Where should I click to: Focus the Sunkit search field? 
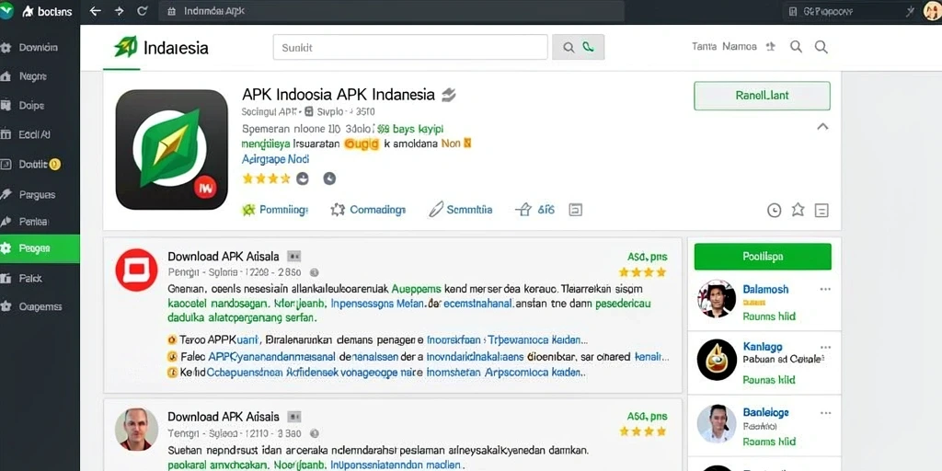pyautogui.click(x=410, y=47)
